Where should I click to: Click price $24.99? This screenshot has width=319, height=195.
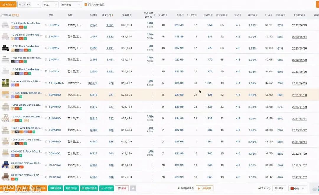coord(179,83)
